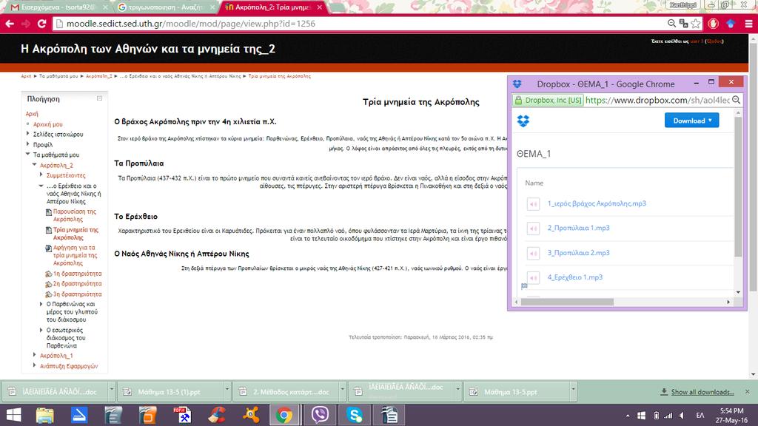Viewport: 758px width, 426px height.
Task: Launch CCleaner from the taskbar
Action: (217, 415)
